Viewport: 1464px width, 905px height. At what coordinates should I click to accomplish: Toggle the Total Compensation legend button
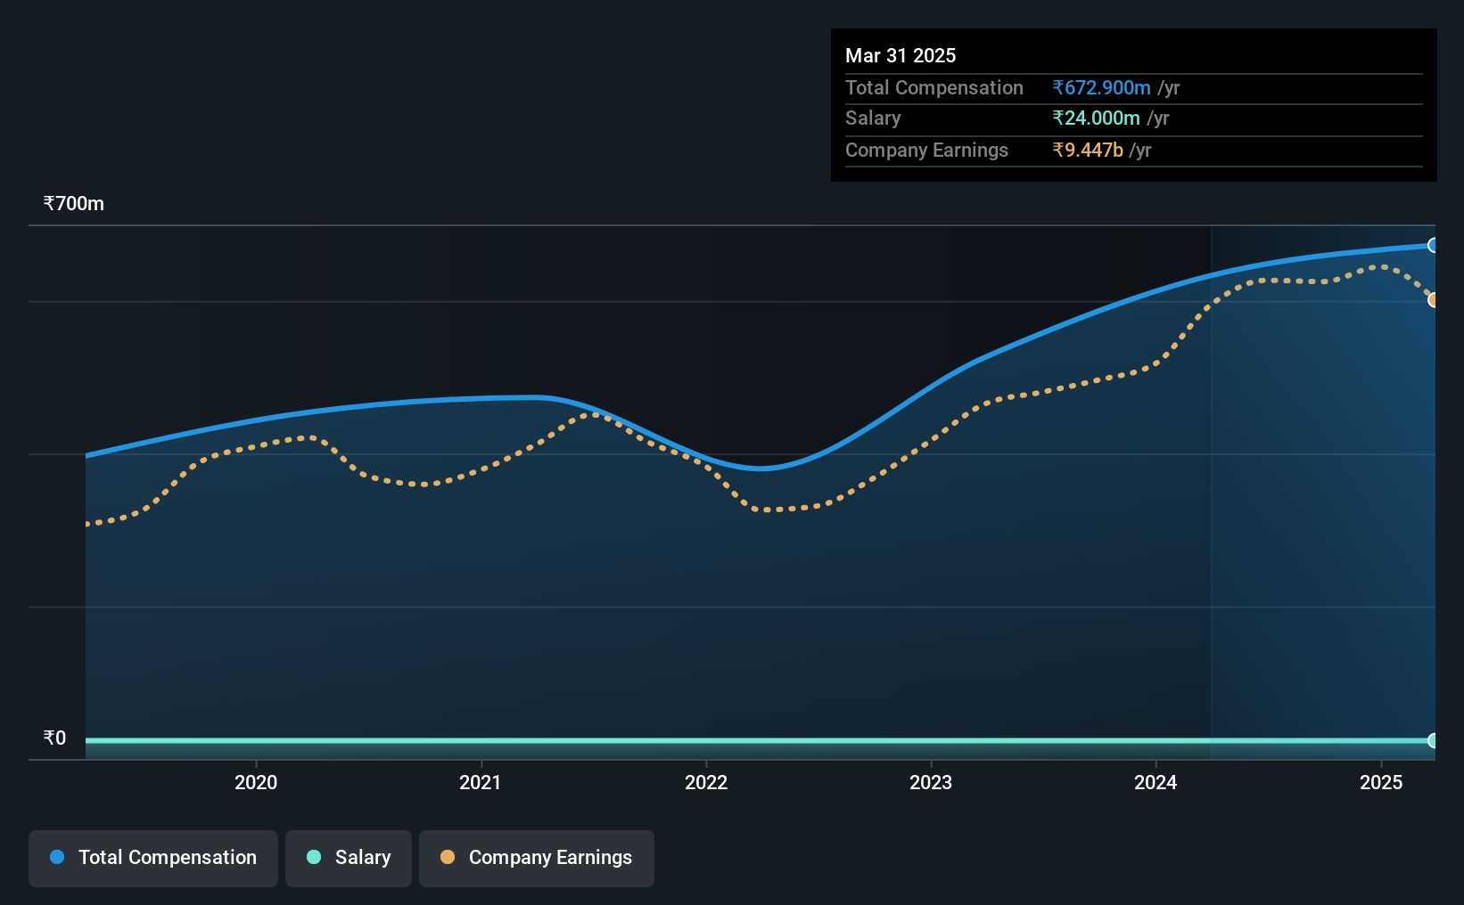(x=153, y=858)
